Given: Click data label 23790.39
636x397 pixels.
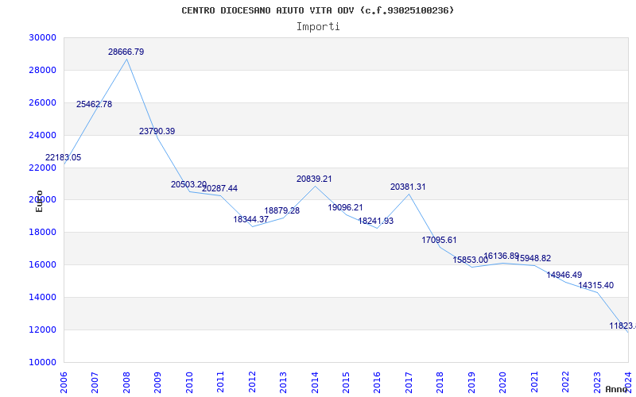Looking at the screenshot, I should [157, 131].
